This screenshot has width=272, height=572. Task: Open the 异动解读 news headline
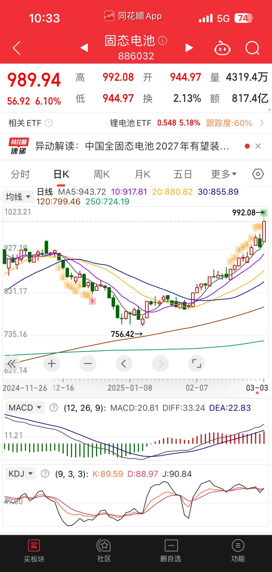(x=132, y=146)
